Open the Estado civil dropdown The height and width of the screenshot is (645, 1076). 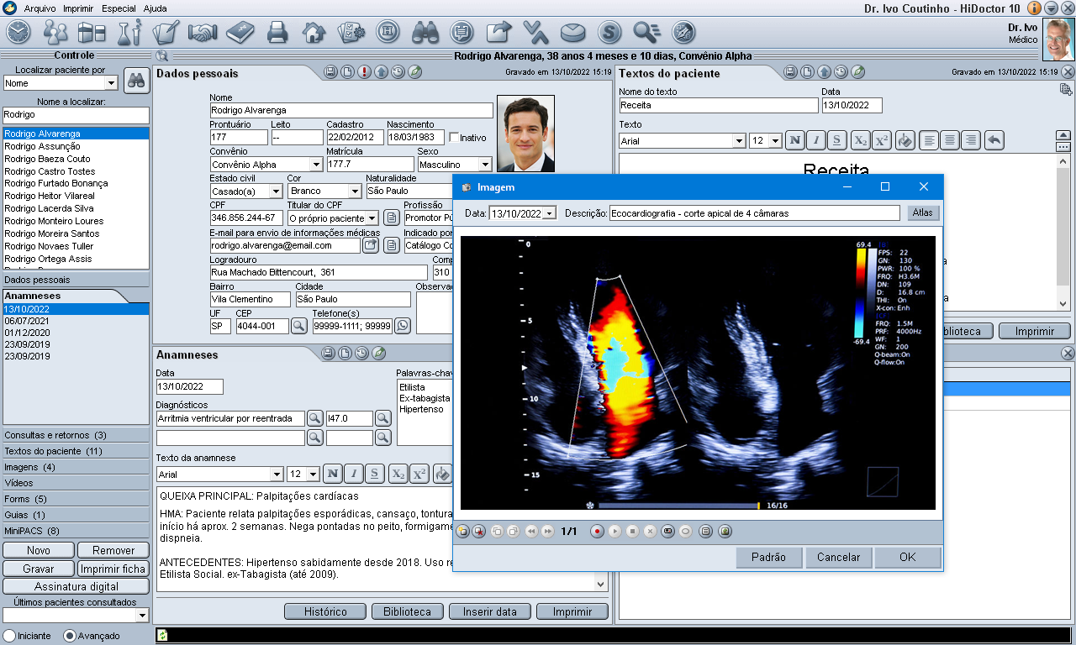275,191
